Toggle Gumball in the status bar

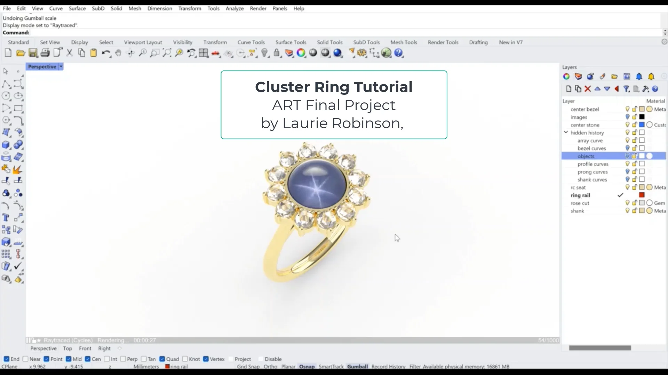(x=358, y=366)
